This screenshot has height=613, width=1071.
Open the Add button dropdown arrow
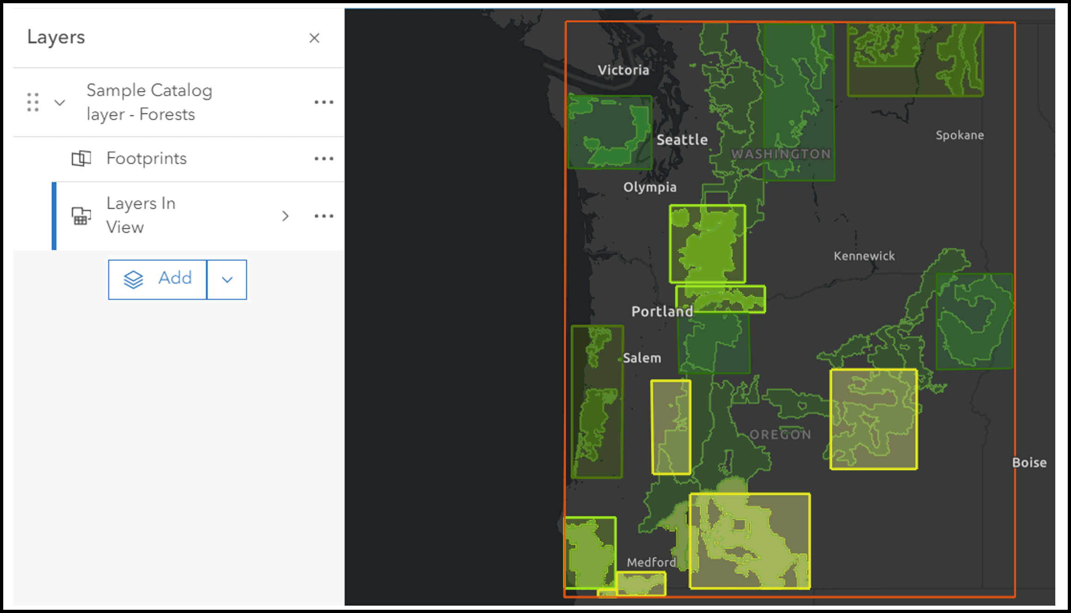tap(227, 279)
